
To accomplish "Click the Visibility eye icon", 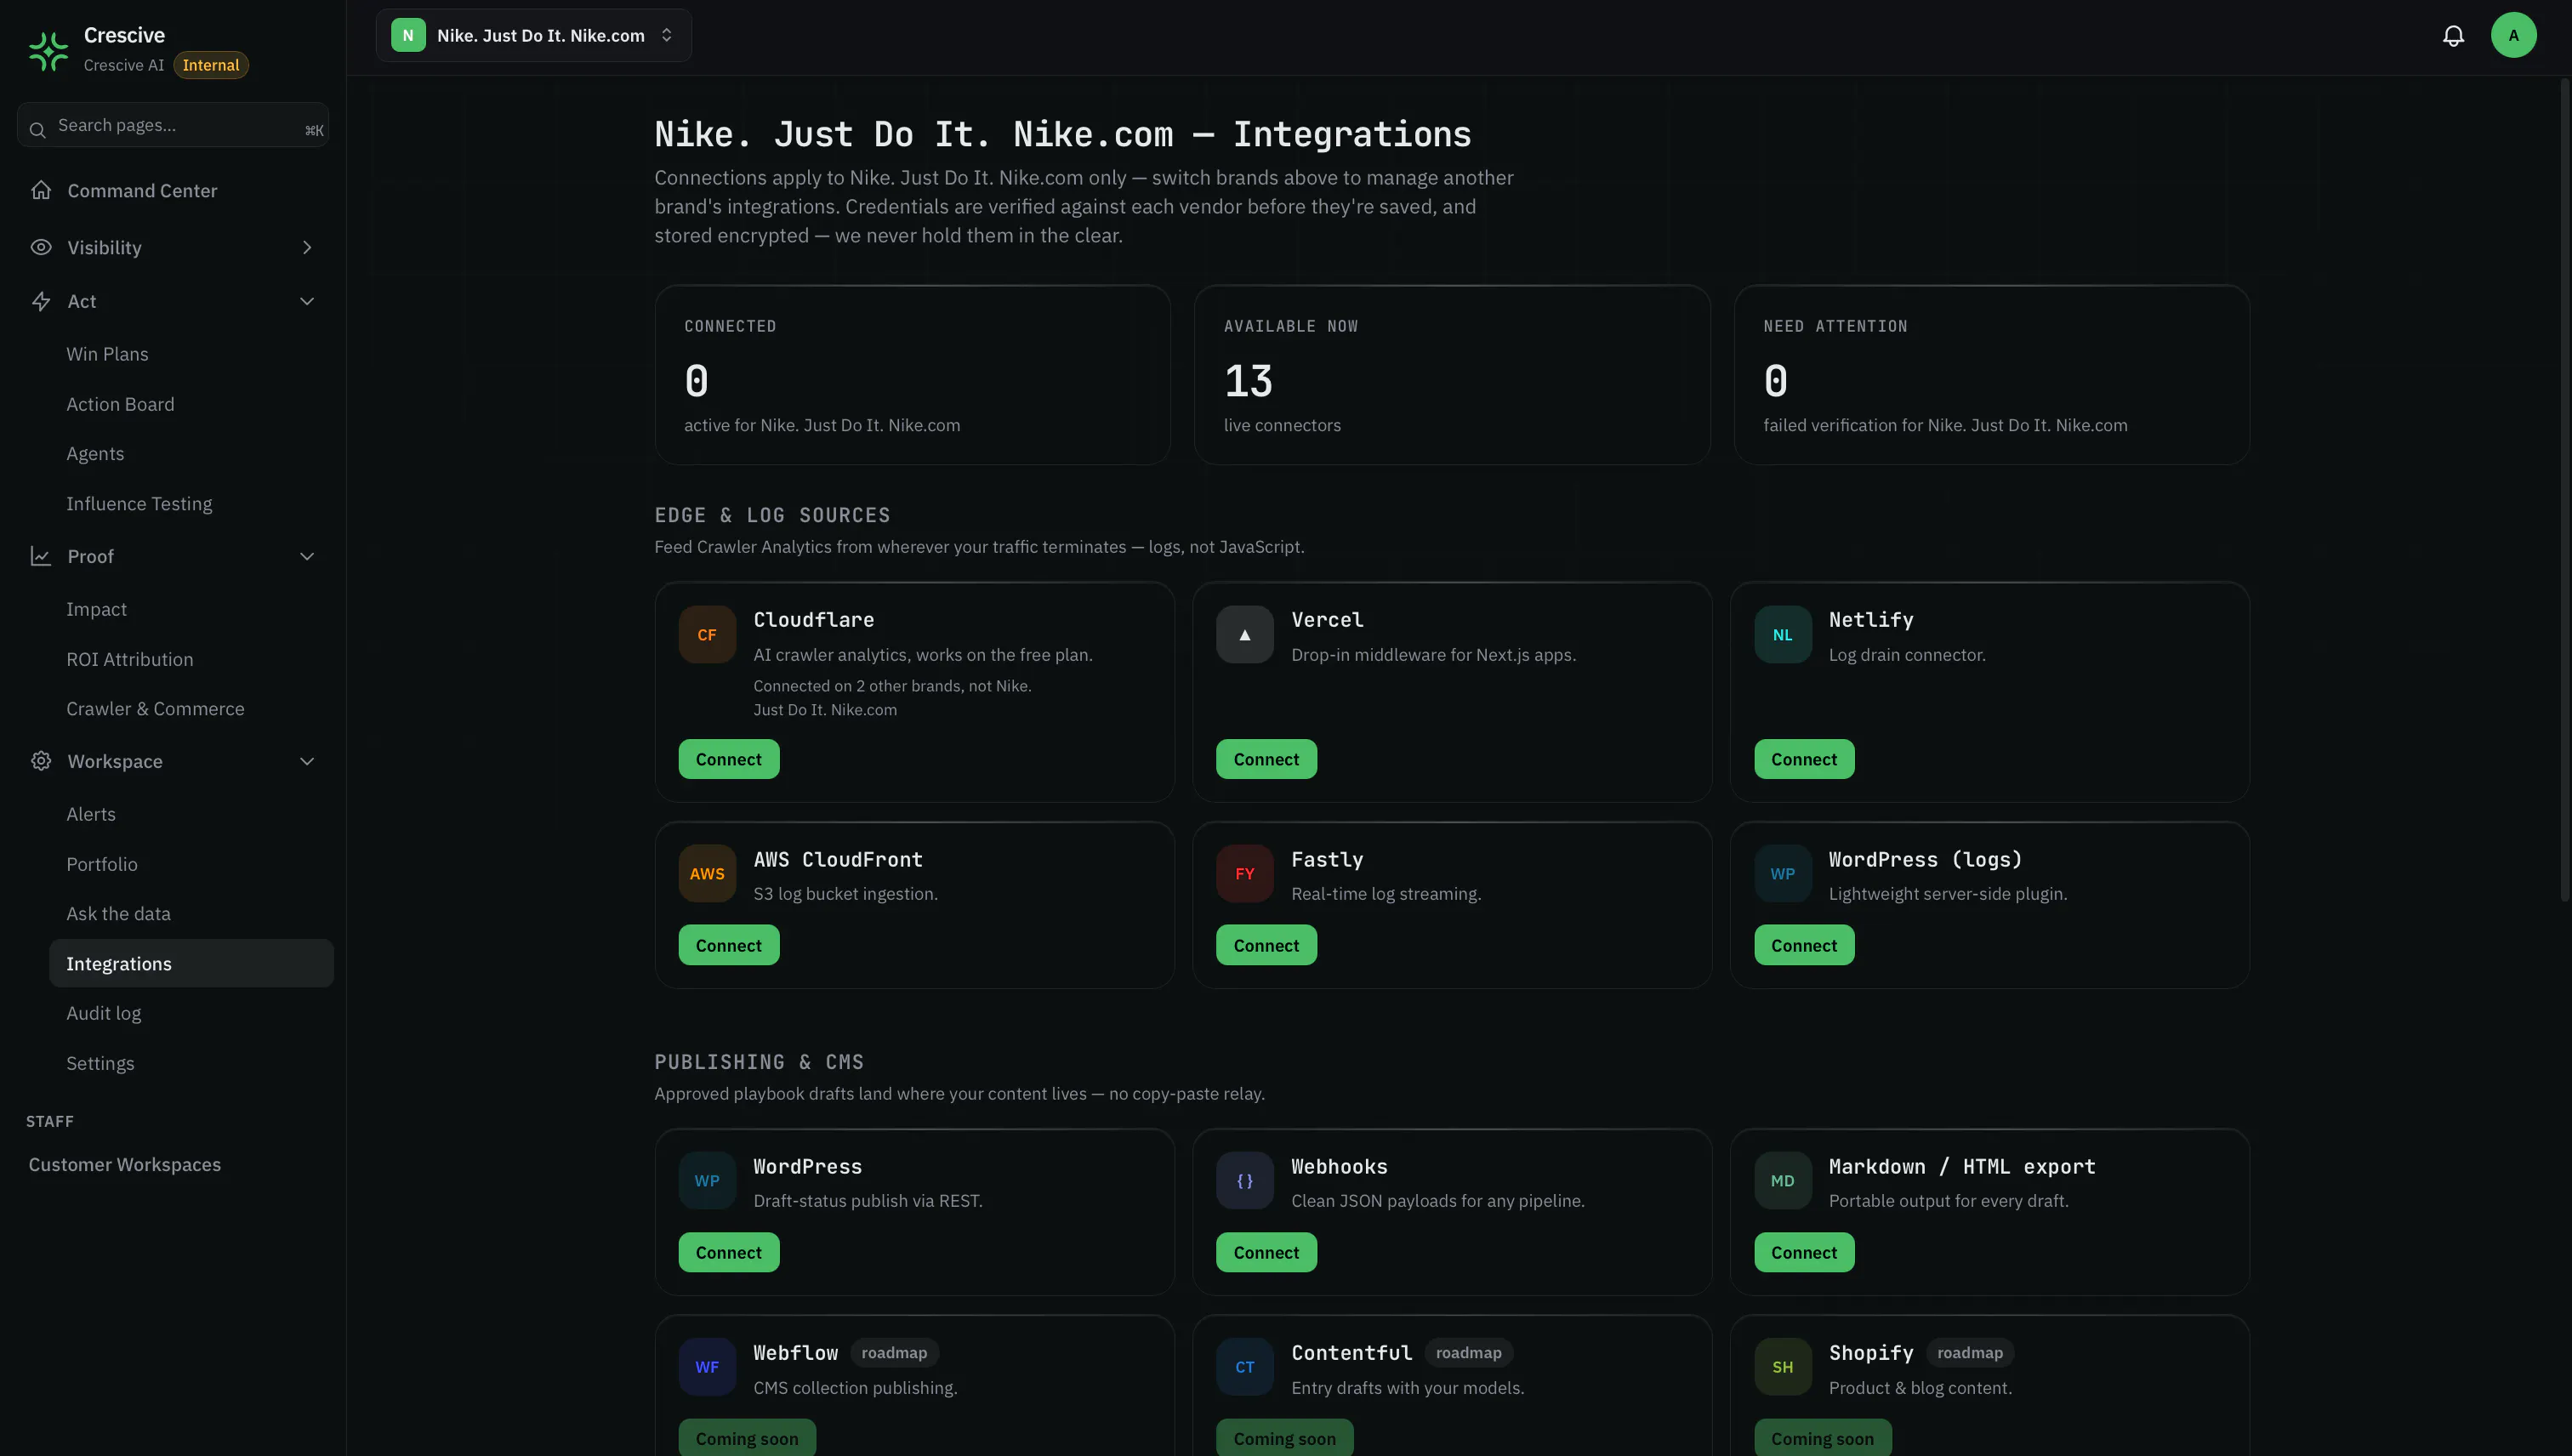I will pos(41,247).
